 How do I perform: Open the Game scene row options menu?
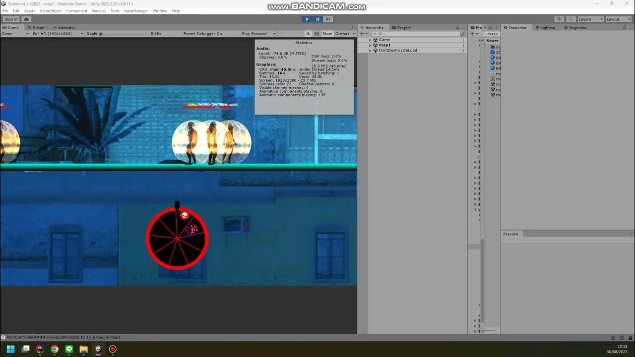(463, 40)
